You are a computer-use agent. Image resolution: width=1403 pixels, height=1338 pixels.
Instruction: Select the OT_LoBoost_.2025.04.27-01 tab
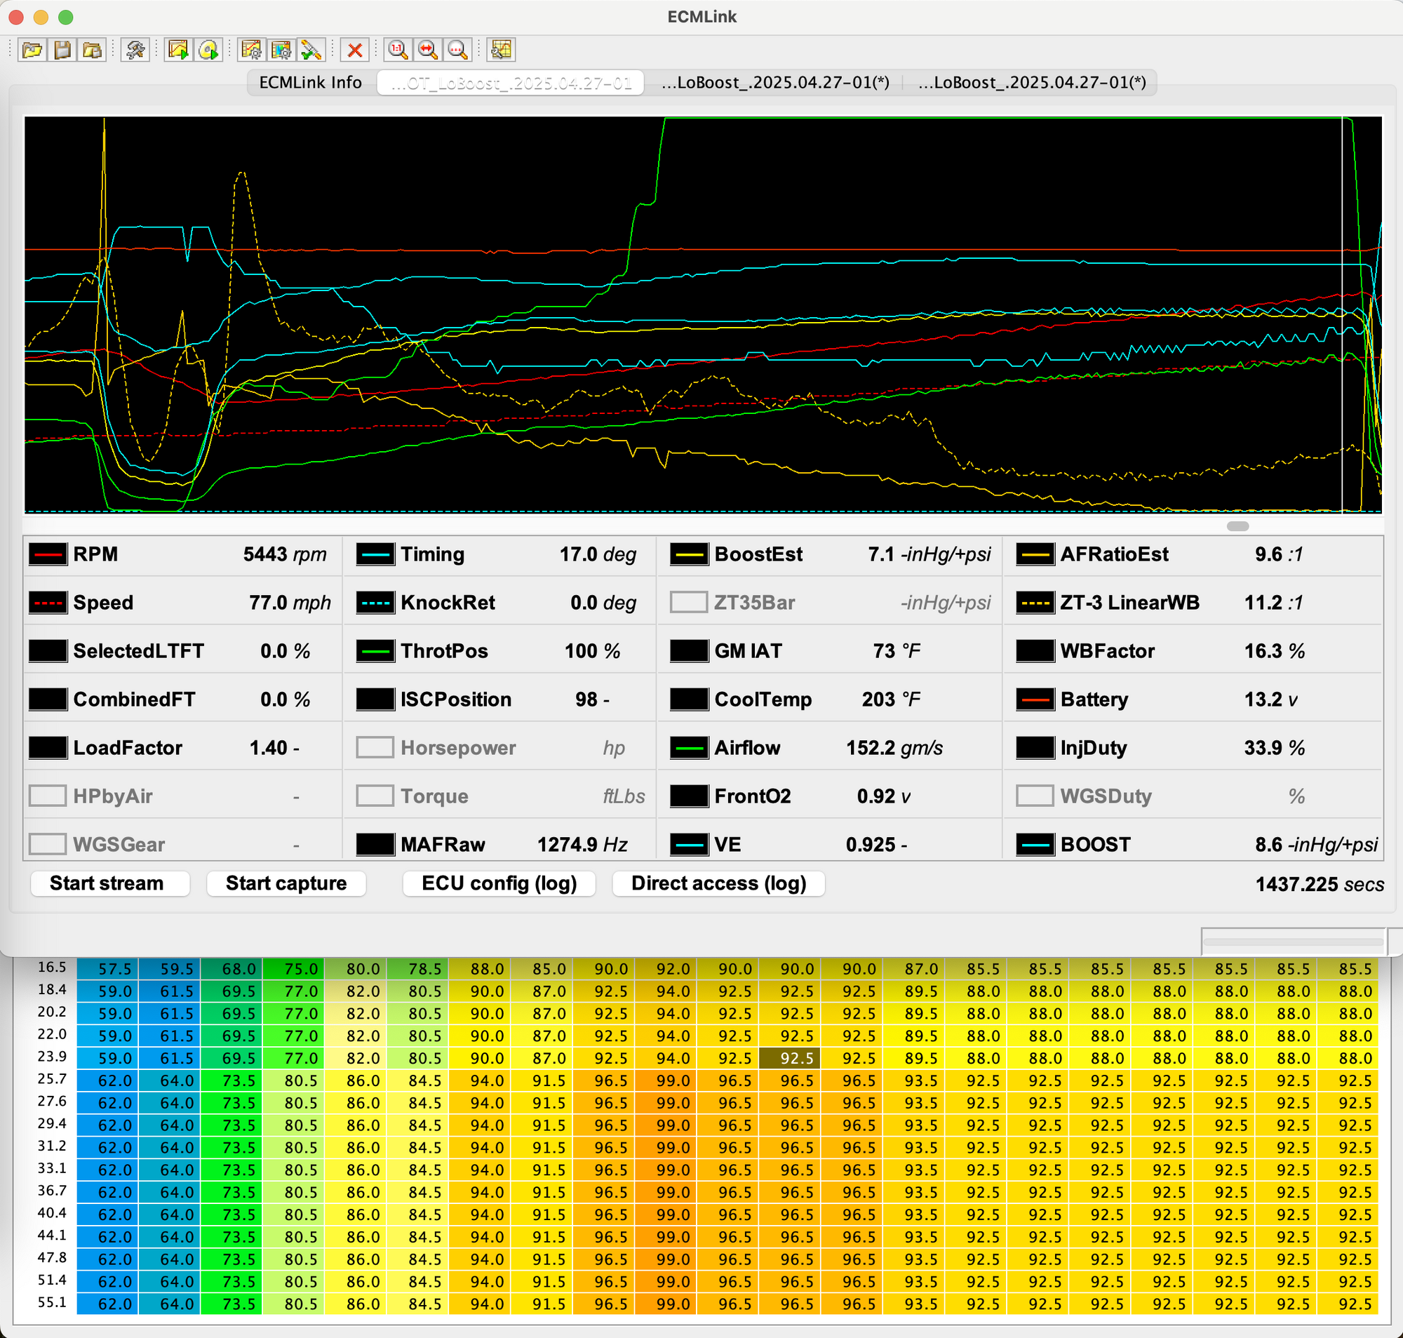coord(511,83)
